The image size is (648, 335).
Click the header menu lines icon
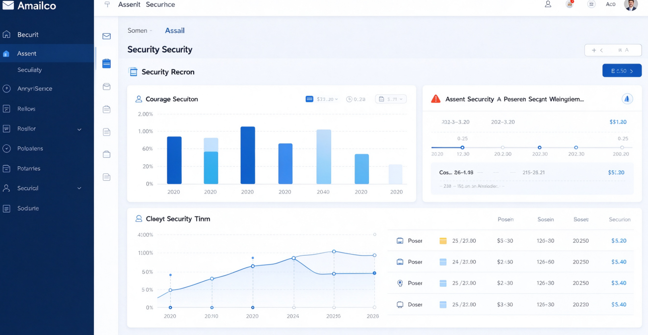click(x=591, y=4)
